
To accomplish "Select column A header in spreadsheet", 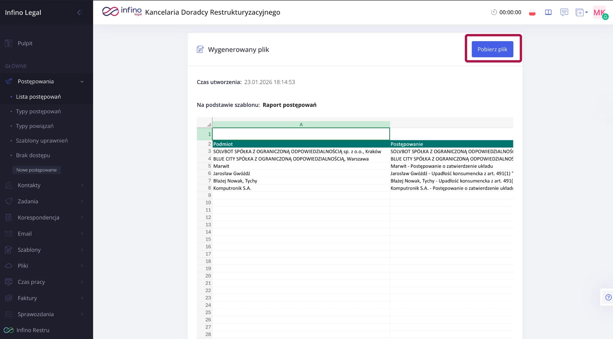I will tap(301, 124).
